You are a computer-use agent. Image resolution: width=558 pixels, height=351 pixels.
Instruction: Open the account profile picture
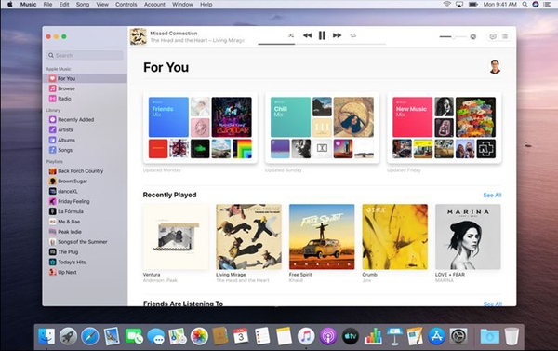(495, 67)
